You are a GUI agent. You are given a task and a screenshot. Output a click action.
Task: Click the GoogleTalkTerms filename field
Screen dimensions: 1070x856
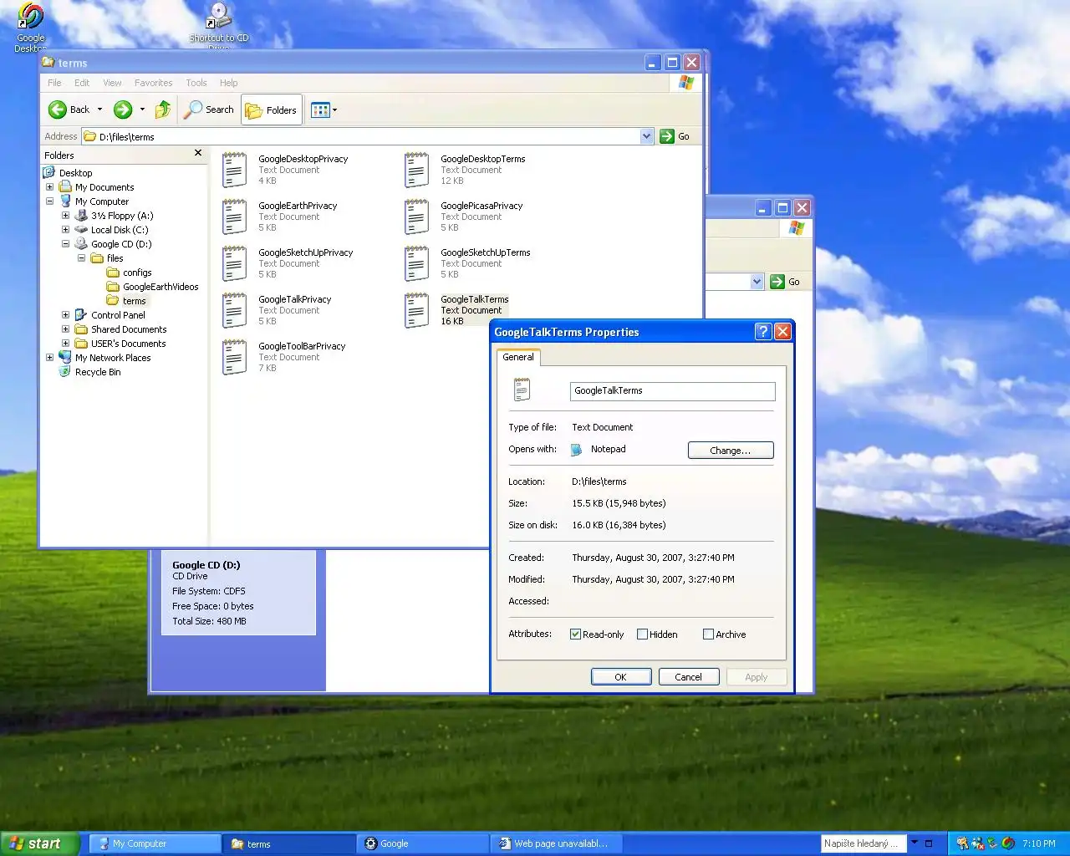(x=673, y=390)
